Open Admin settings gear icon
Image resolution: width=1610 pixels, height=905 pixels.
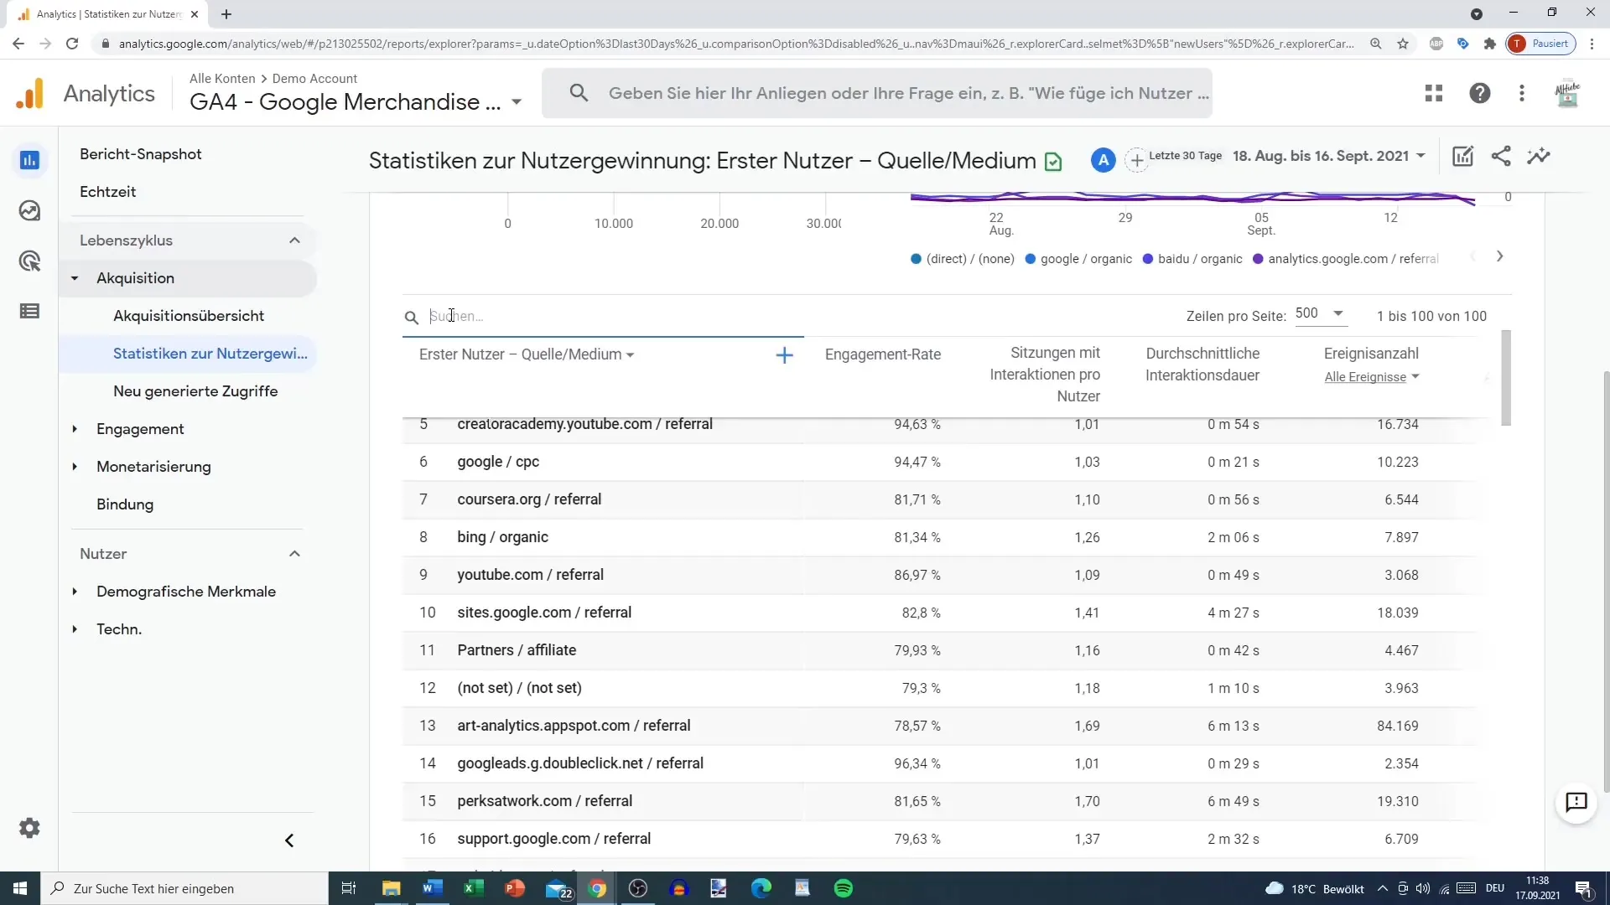pyautogui.click(x=29, y=828)
